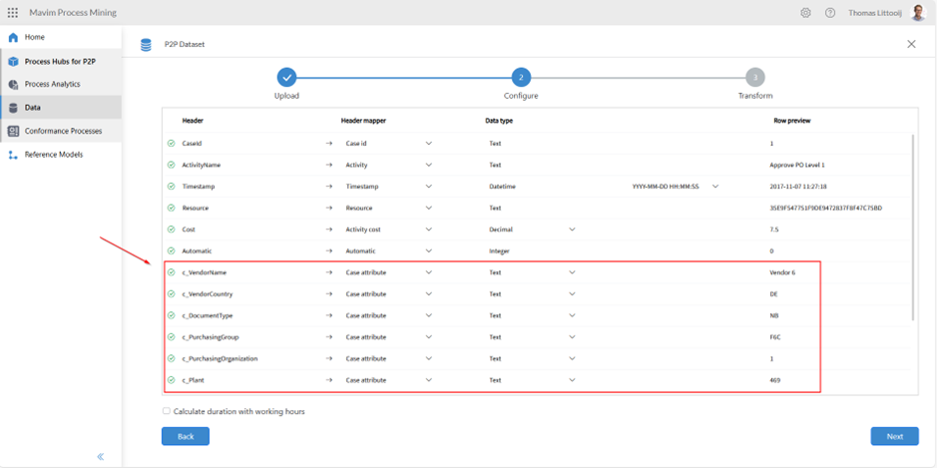Collapse the sidebar with double chevron
937x468 pixels.
[101, 456]
